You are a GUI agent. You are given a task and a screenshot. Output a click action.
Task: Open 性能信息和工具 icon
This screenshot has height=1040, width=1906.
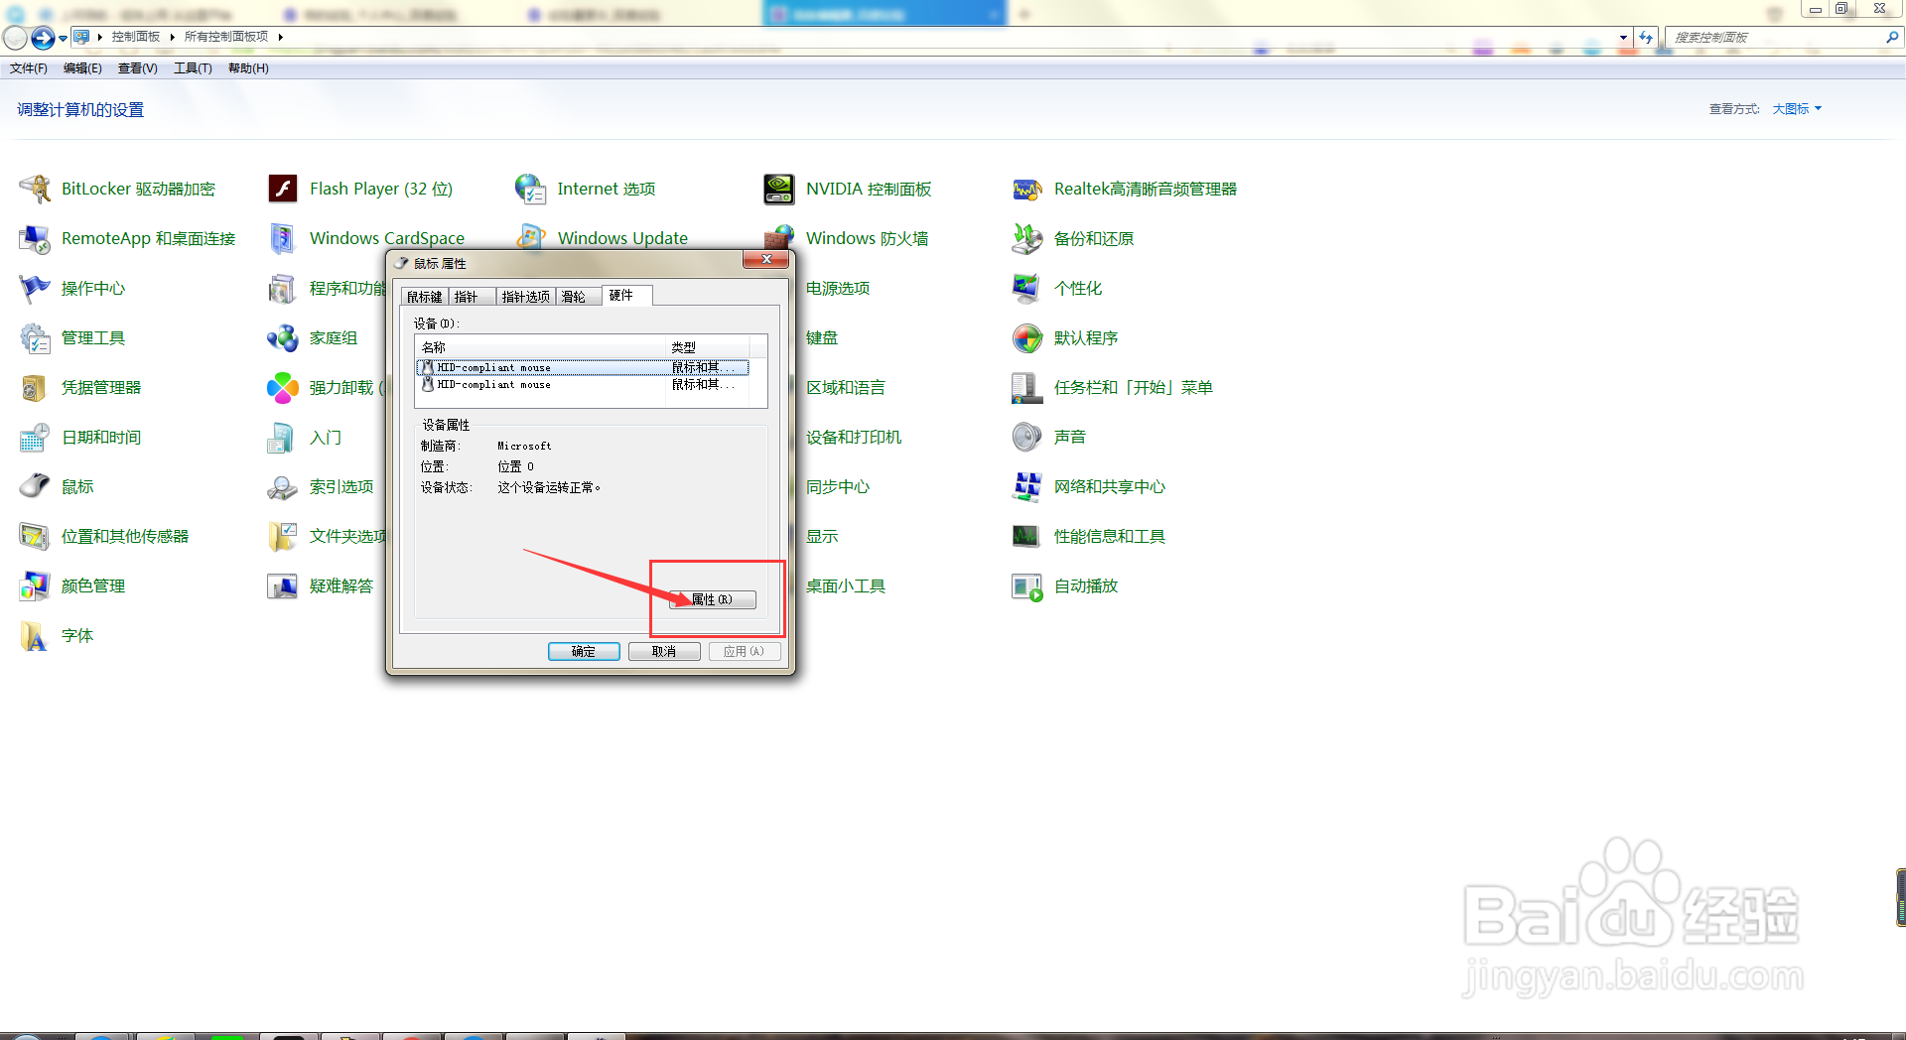(x=1027, y=536)
